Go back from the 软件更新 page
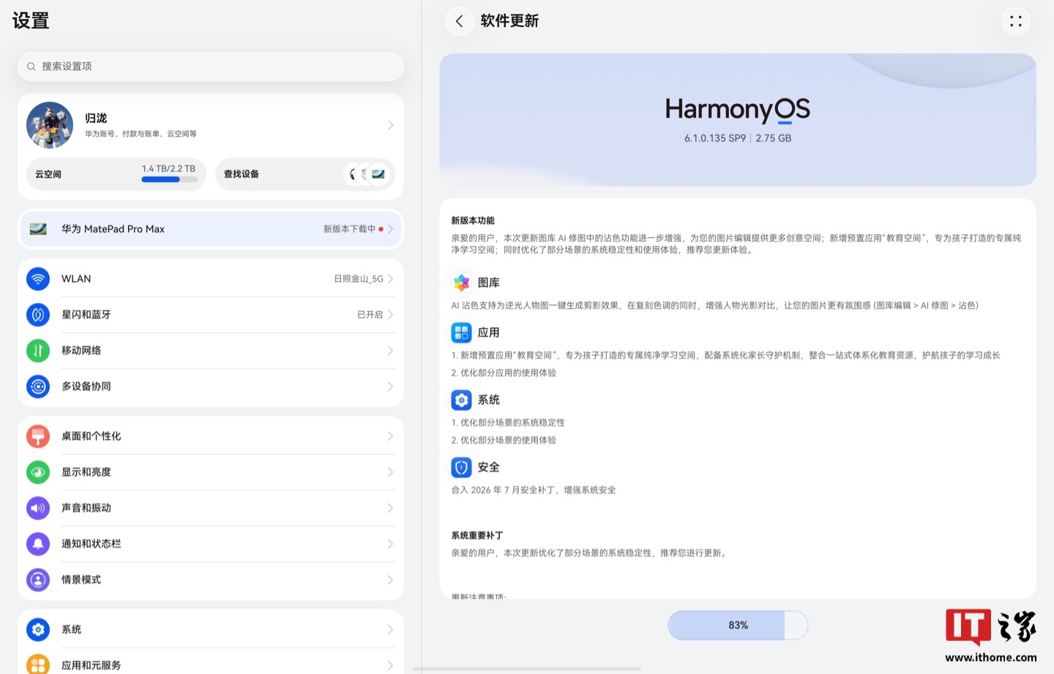1054x674 pixels. click(x=459, y=21)
